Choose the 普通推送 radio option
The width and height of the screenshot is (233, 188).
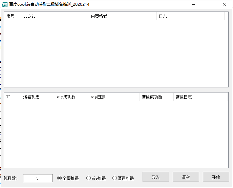coord(123,178)
